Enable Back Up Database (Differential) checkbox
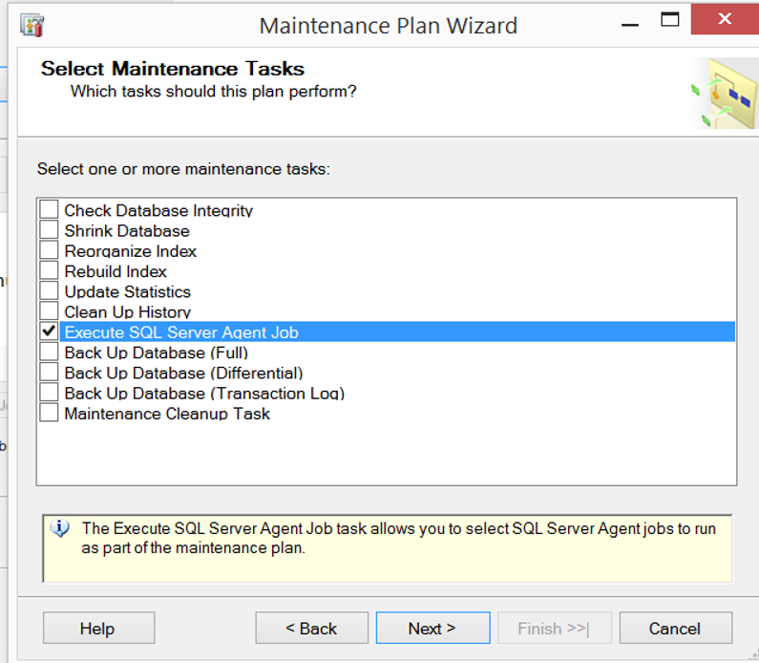This screenshot has height=663, width=759. (x=49, y=373)
